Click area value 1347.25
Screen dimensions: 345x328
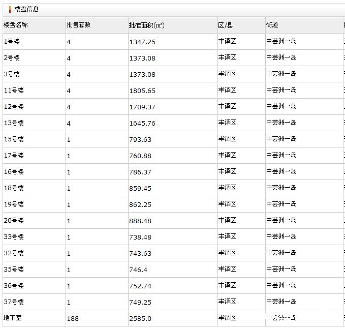click(x=142, y=42)
